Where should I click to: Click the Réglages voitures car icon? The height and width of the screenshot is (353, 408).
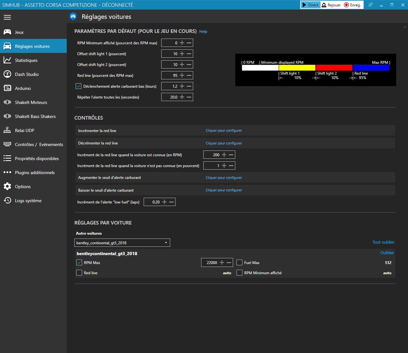pos(7,46)
